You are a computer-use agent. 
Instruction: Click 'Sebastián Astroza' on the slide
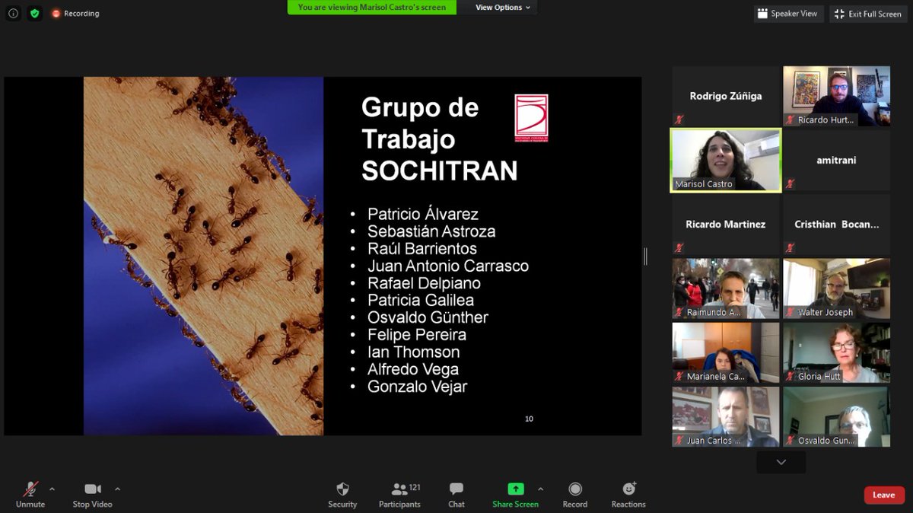431,231
